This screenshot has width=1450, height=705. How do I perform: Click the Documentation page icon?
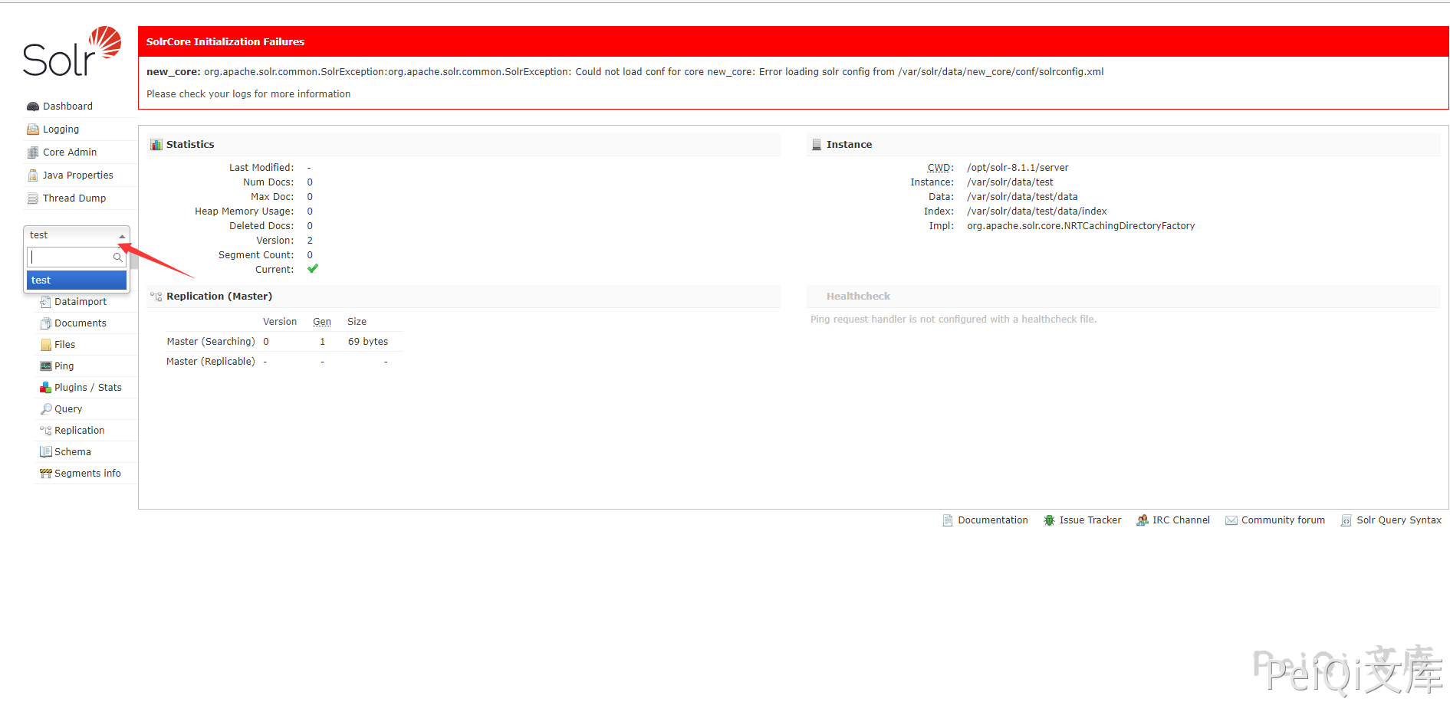click(x=948, y=520)
